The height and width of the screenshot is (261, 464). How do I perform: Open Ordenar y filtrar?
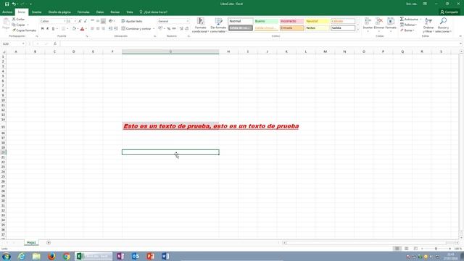[428, 25]
